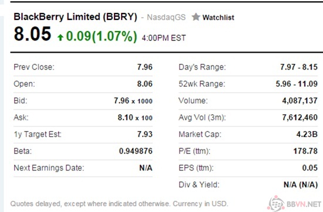Click the 52wk Range value 5.96 - 11.09
Screen dimensions: 323x212
297,84
